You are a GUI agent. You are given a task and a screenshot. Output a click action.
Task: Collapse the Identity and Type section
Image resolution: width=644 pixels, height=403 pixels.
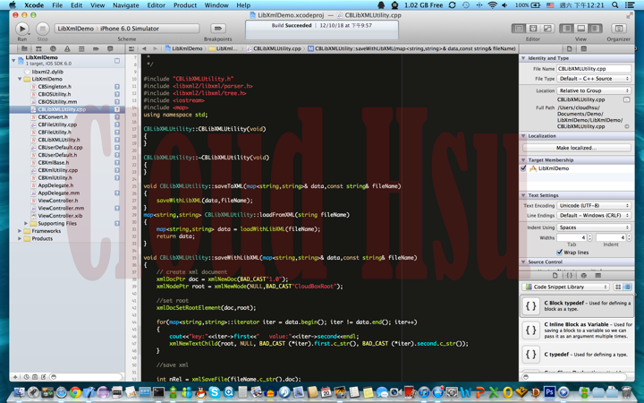(523, 58)
